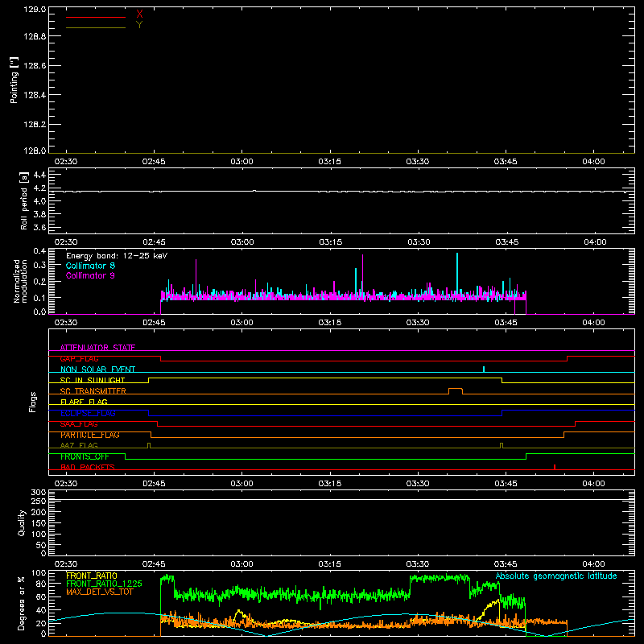Select the GAP_FLAG label
The width and height of the screenshot is (644, 644).
[79, 358]
